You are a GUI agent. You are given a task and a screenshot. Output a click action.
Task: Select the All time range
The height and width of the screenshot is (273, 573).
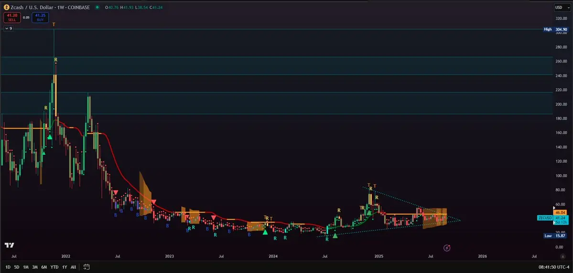coord(73,267)
